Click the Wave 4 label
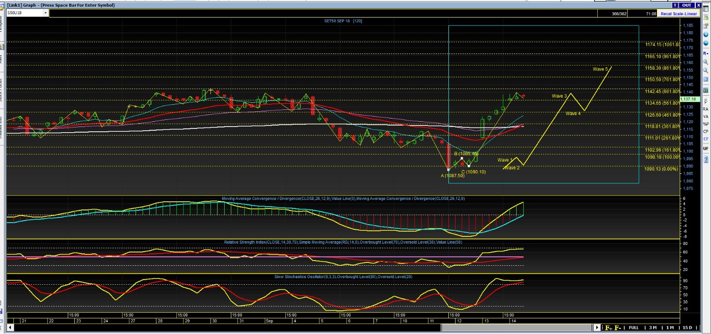 (x=573, y=113)
